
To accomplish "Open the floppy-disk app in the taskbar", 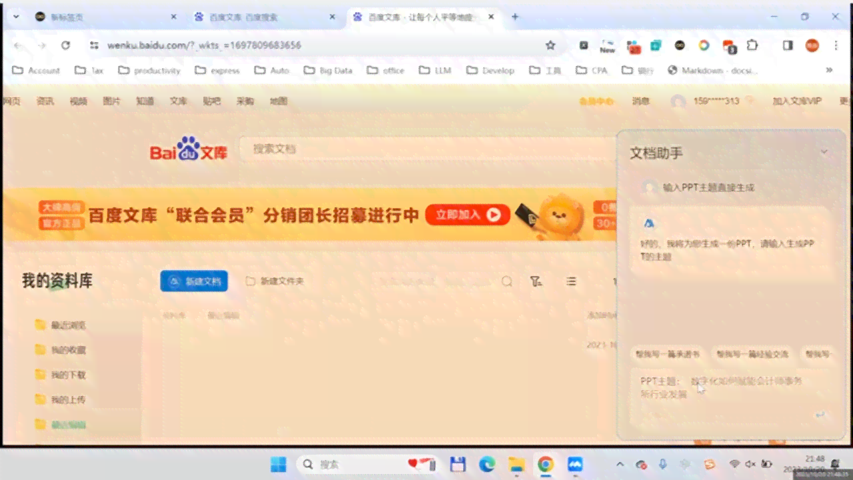I will (x=457, y=464).
